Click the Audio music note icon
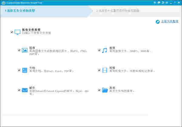The height and width of the screenshot is (127, 182). [x=104, y=50]
